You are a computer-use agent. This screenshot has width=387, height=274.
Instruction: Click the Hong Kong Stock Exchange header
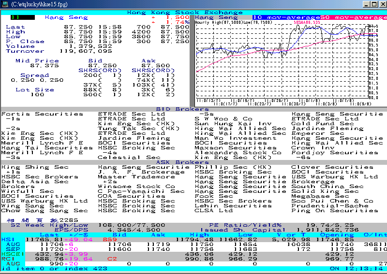pos(185,13)
